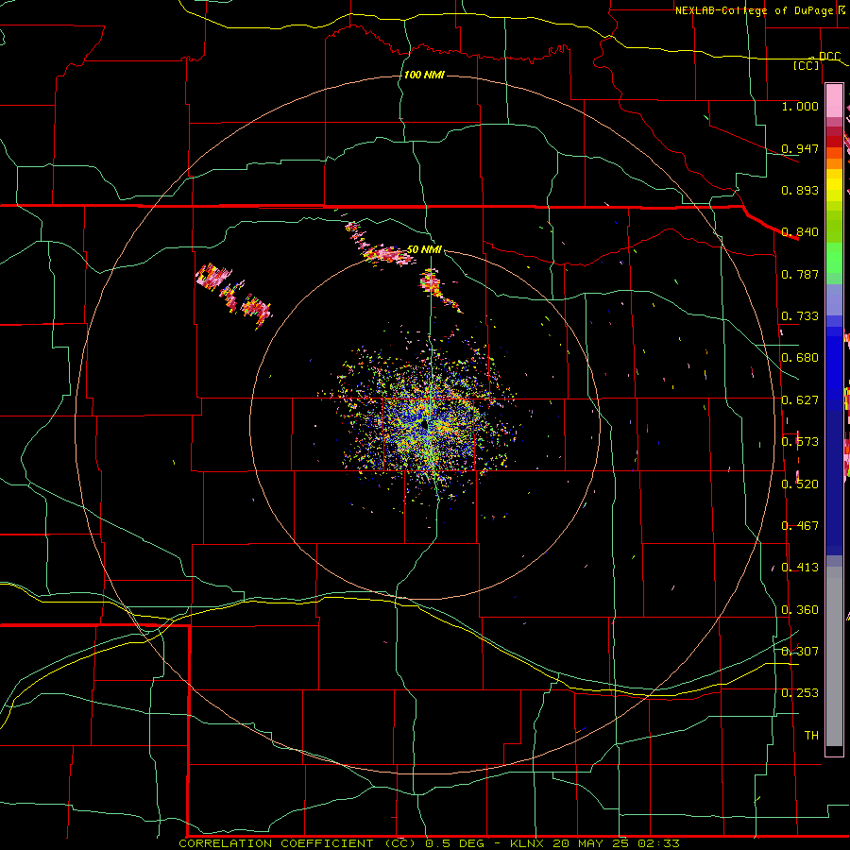Pick the red segment of the color bar

[x=834, y=142]
